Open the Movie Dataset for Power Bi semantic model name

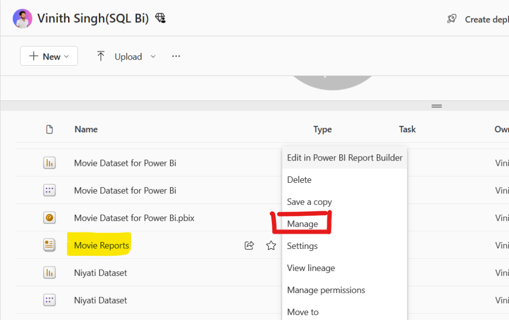coord(125,190)
